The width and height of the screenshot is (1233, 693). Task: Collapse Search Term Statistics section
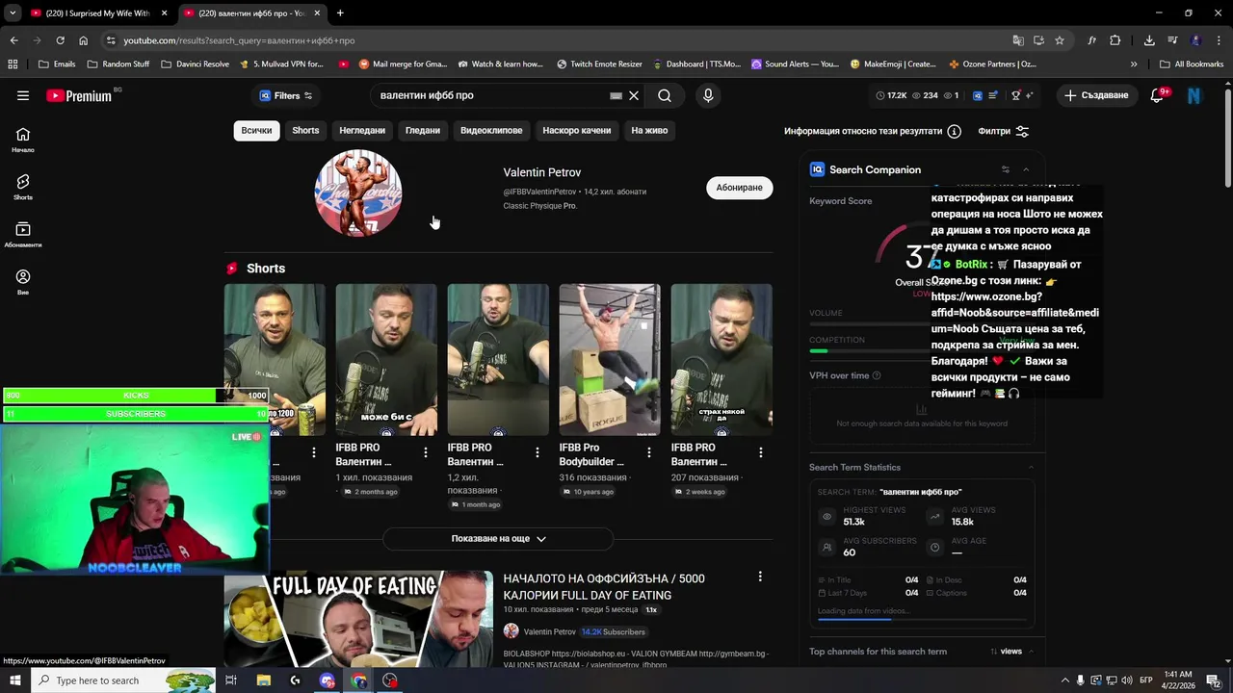coord(1031,467)
